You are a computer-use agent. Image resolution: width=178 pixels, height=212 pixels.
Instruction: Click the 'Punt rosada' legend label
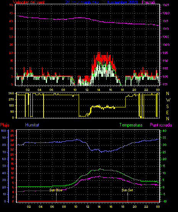161,125
